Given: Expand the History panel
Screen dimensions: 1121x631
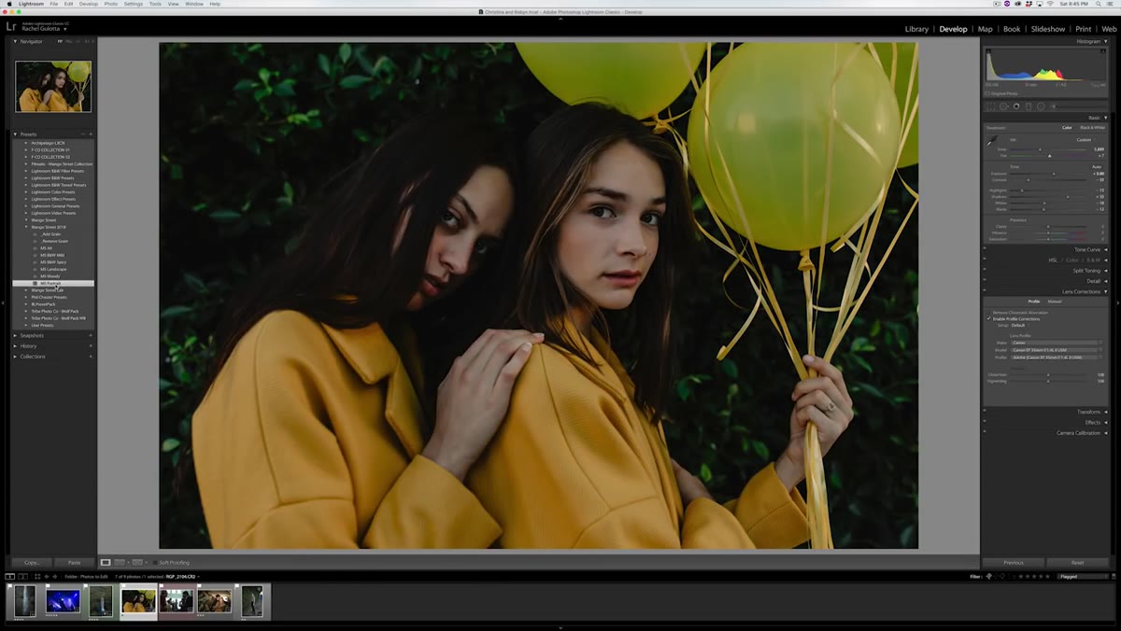Looking at the screenshot, I should pos(15,345).
